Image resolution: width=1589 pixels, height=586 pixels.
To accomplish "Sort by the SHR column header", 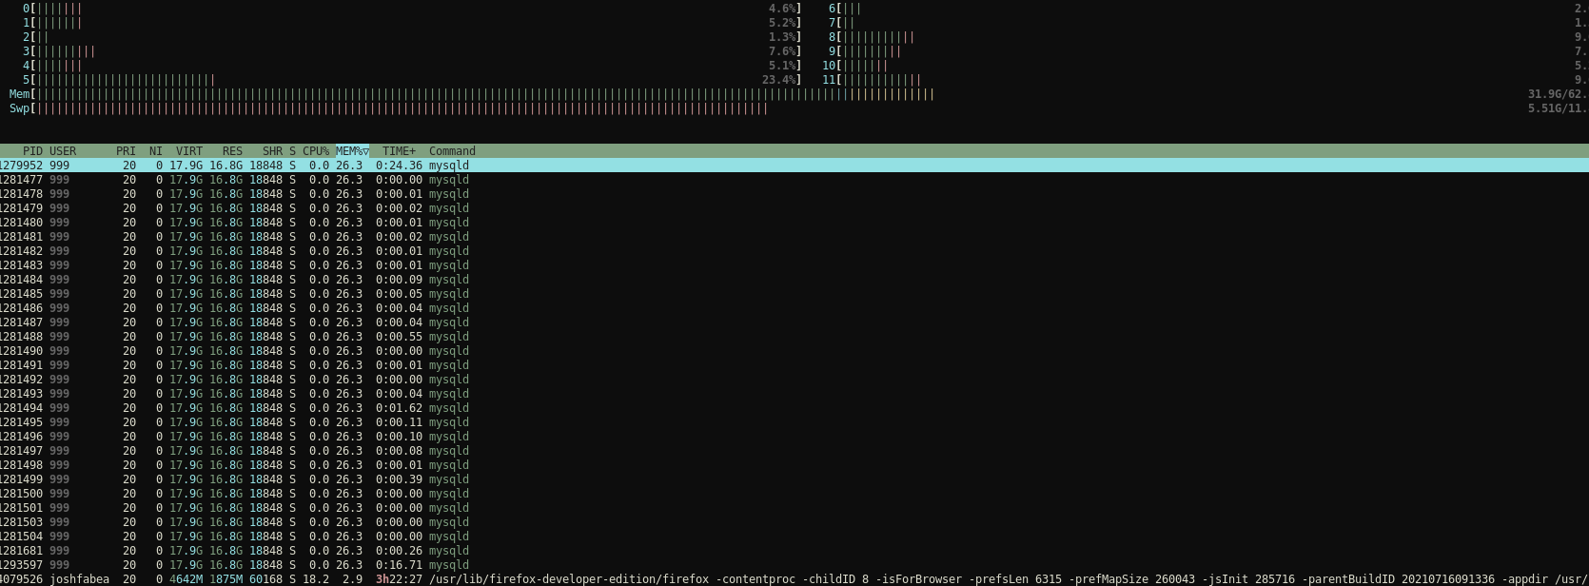I will coord(272,151).
